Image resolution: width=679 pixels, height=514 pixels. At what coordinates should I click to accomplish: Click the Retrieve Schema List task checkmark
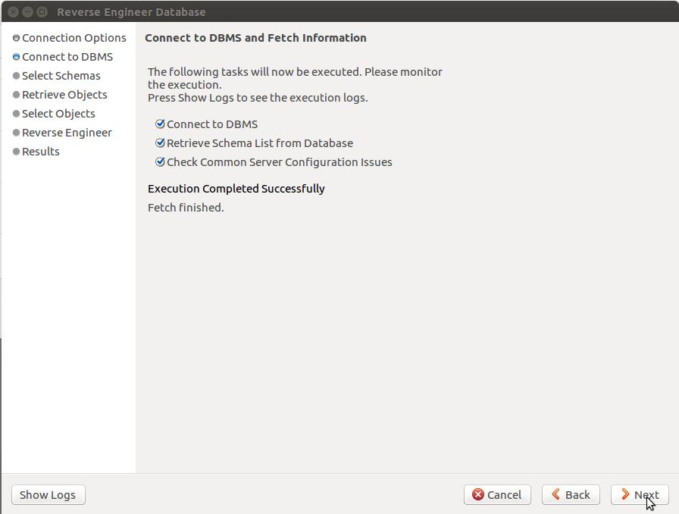[x=160, y=143]
